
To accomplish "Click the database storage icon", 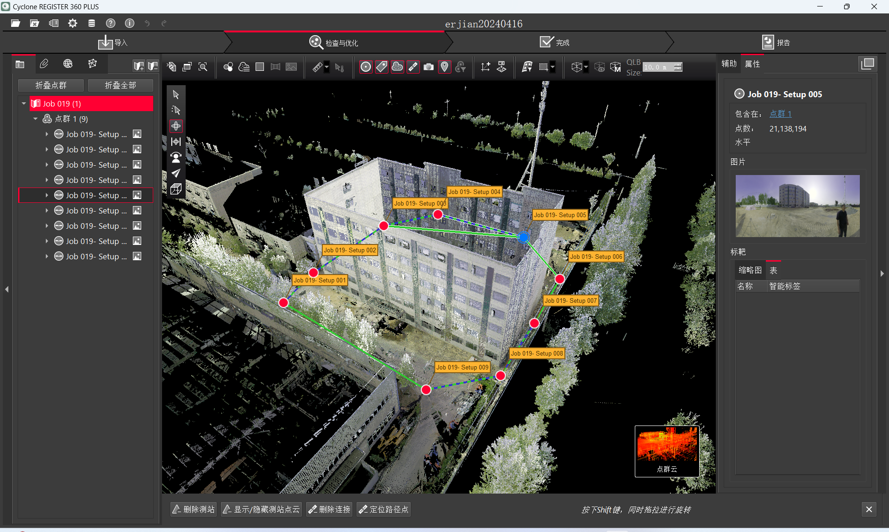I will [92, 23].
